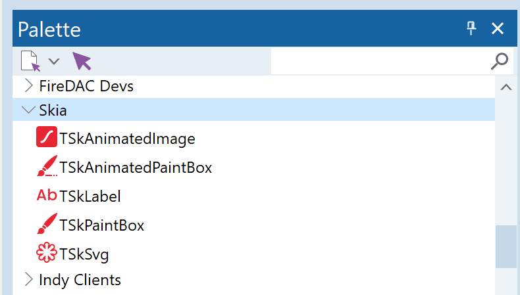Select the TSkSvg text label
Image resolution: width=520 pixels, height=295 pixels.
tap(84, 254)
